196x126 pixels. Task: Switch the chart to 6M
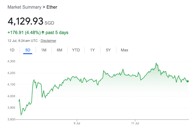(59, 50)
